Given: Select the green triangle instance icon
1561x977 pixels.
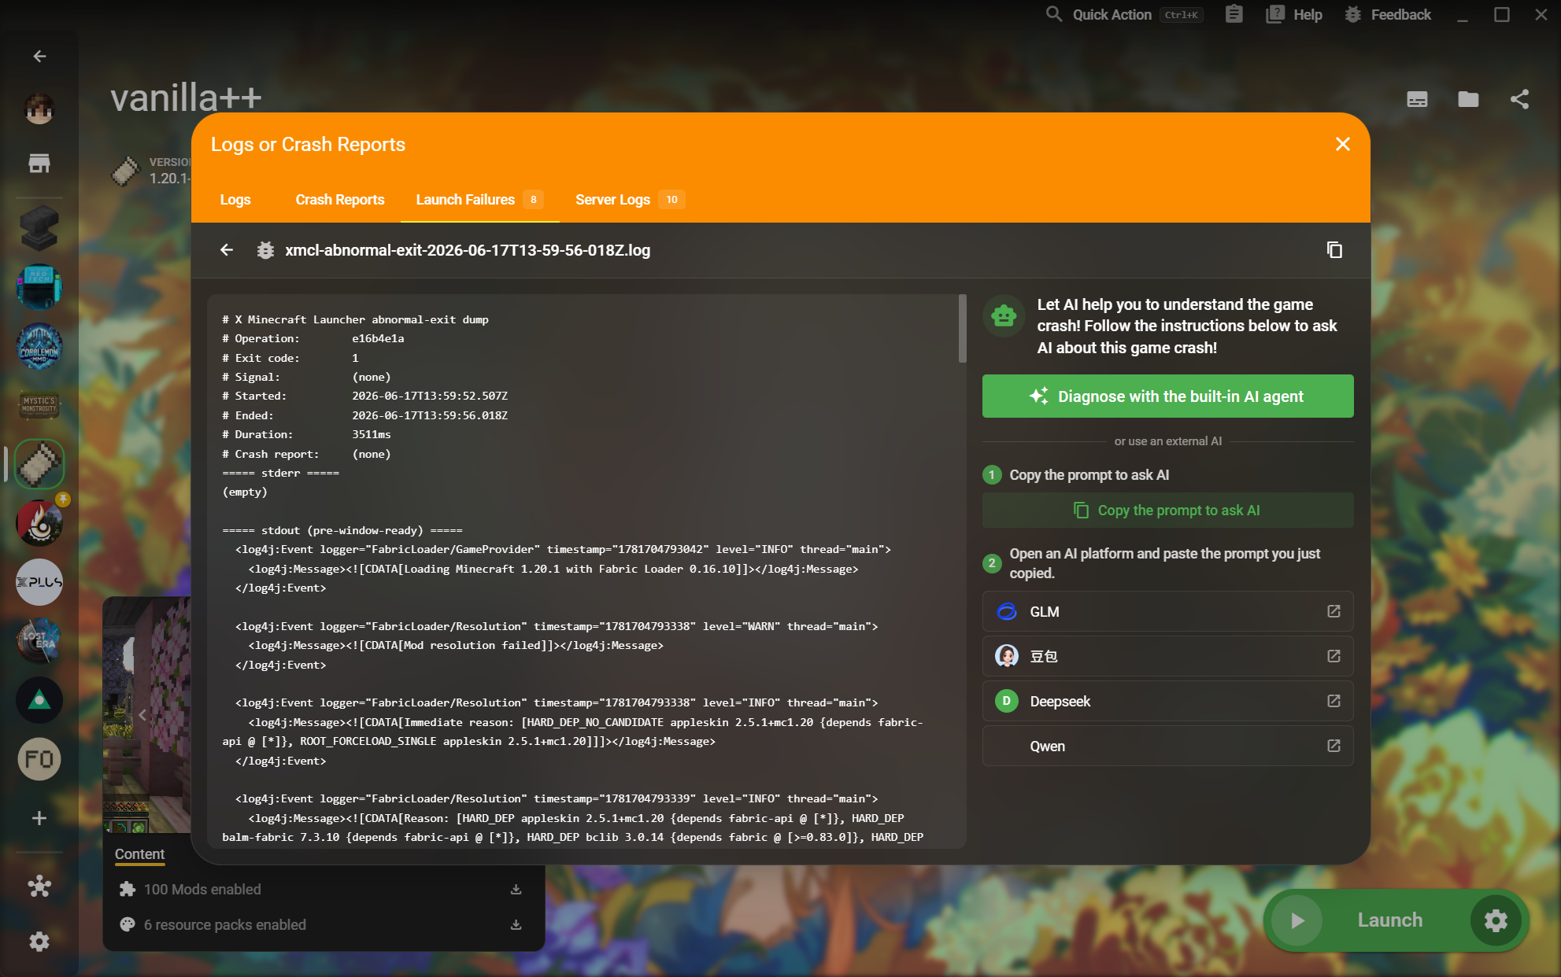Looking at the screenshot, I should pos(39,700).
